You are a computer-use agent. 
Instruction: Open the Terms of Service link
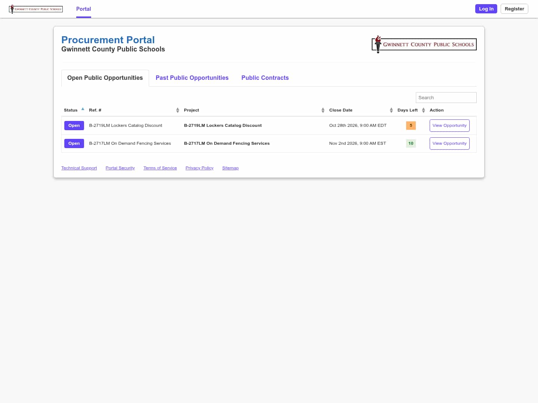(160, 168)
